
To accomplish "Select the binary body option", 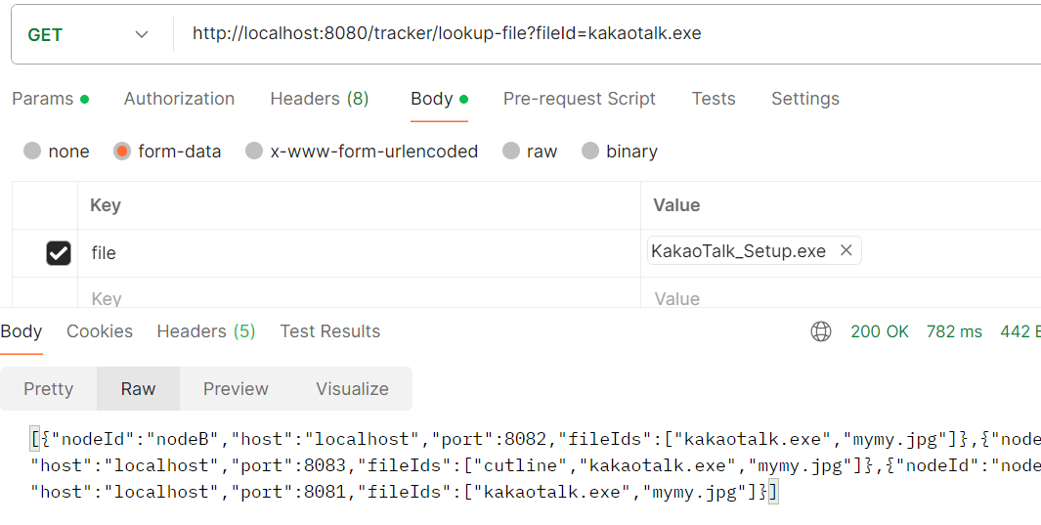I will pos(590,152).
